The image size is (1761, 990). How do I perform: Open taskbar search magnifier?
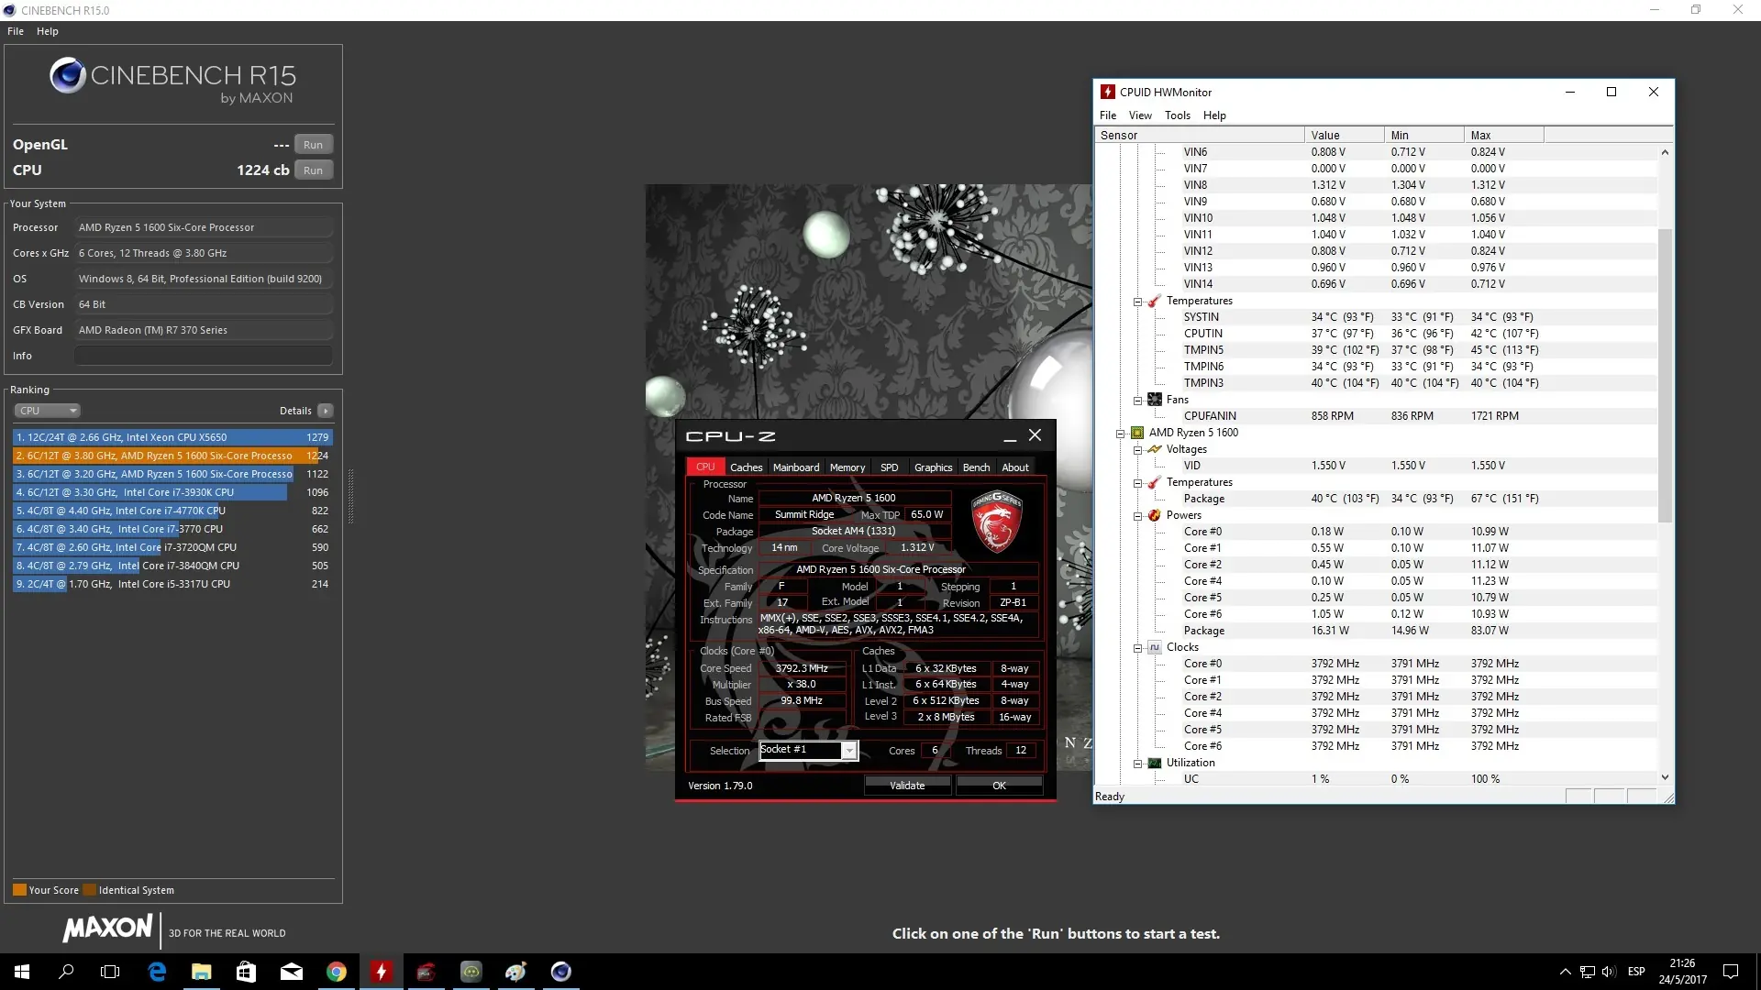coord(66,972)
